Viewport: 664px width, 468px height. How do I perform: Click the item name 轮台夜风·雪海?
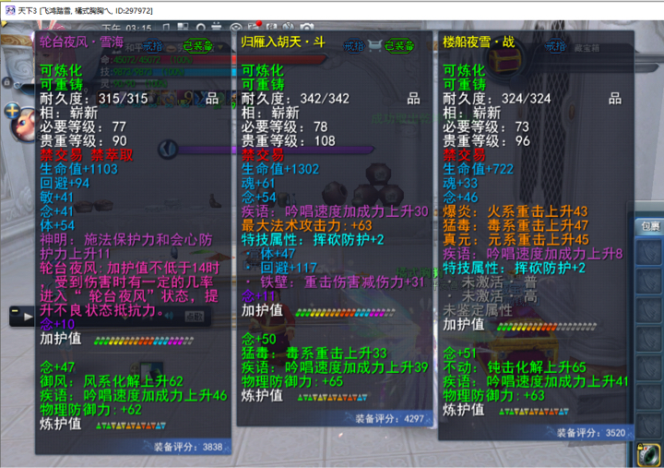point(81,42)
